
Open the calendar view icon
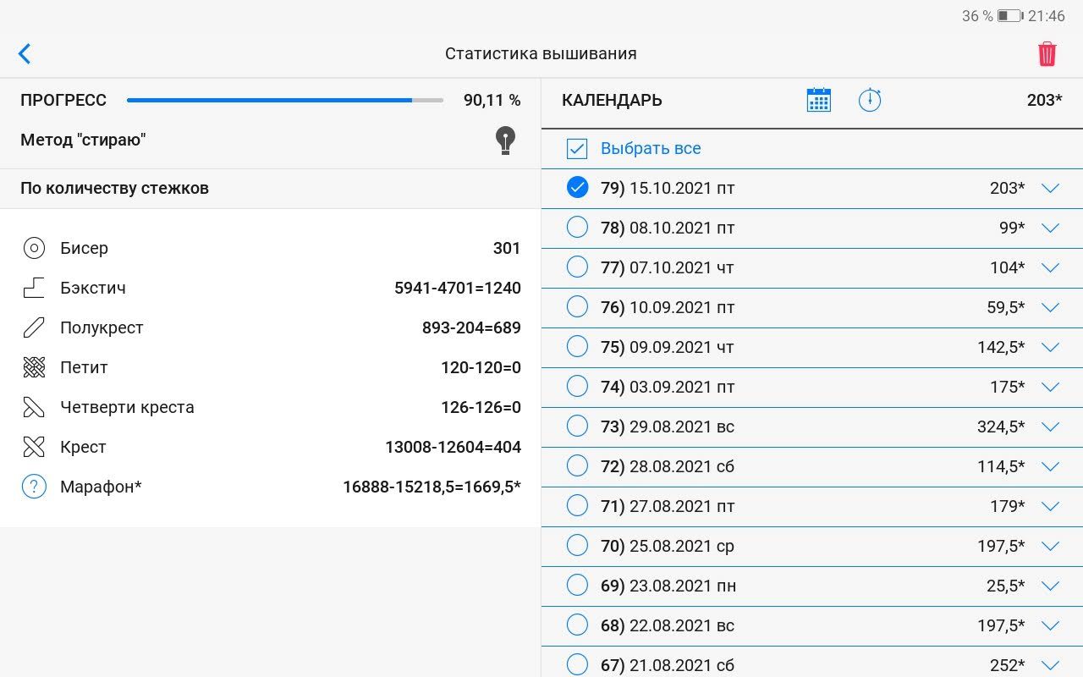[818, 100]
